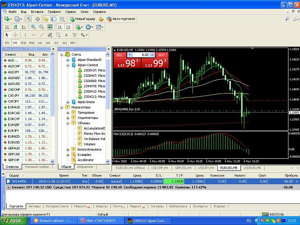300x225 pixels.
Task: Collapse the Объемы indicators folder
Action: coord(68,123)
